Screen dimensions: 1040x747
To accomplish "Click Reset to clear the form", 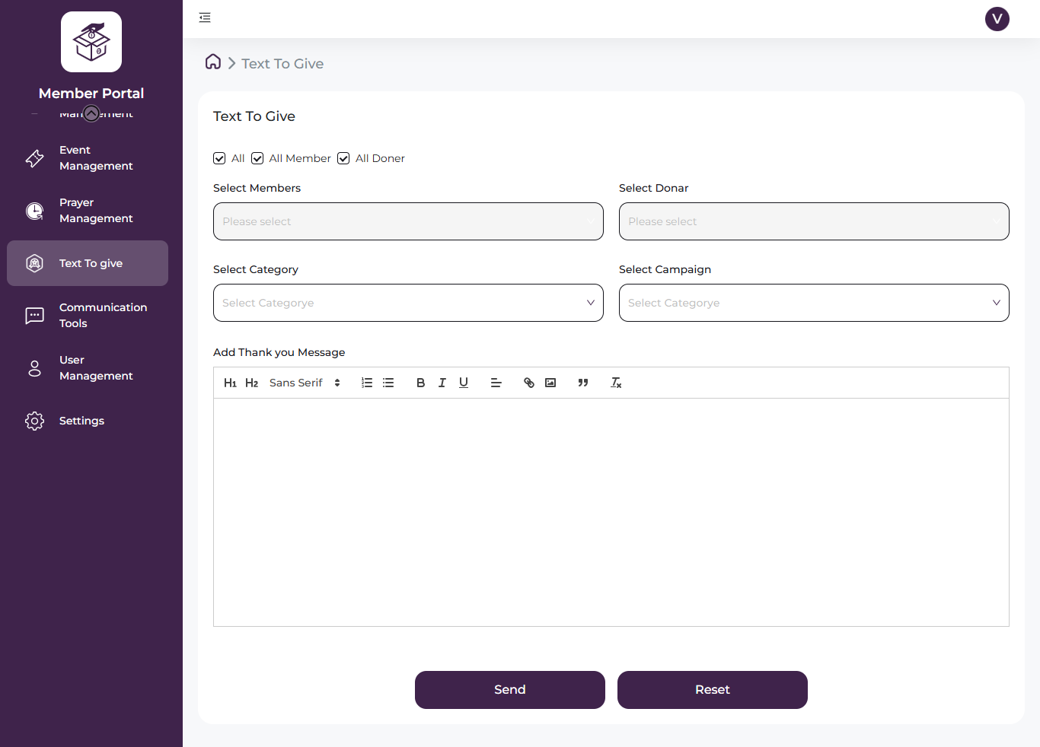I will pyautogui.click(x=712, y=689).
